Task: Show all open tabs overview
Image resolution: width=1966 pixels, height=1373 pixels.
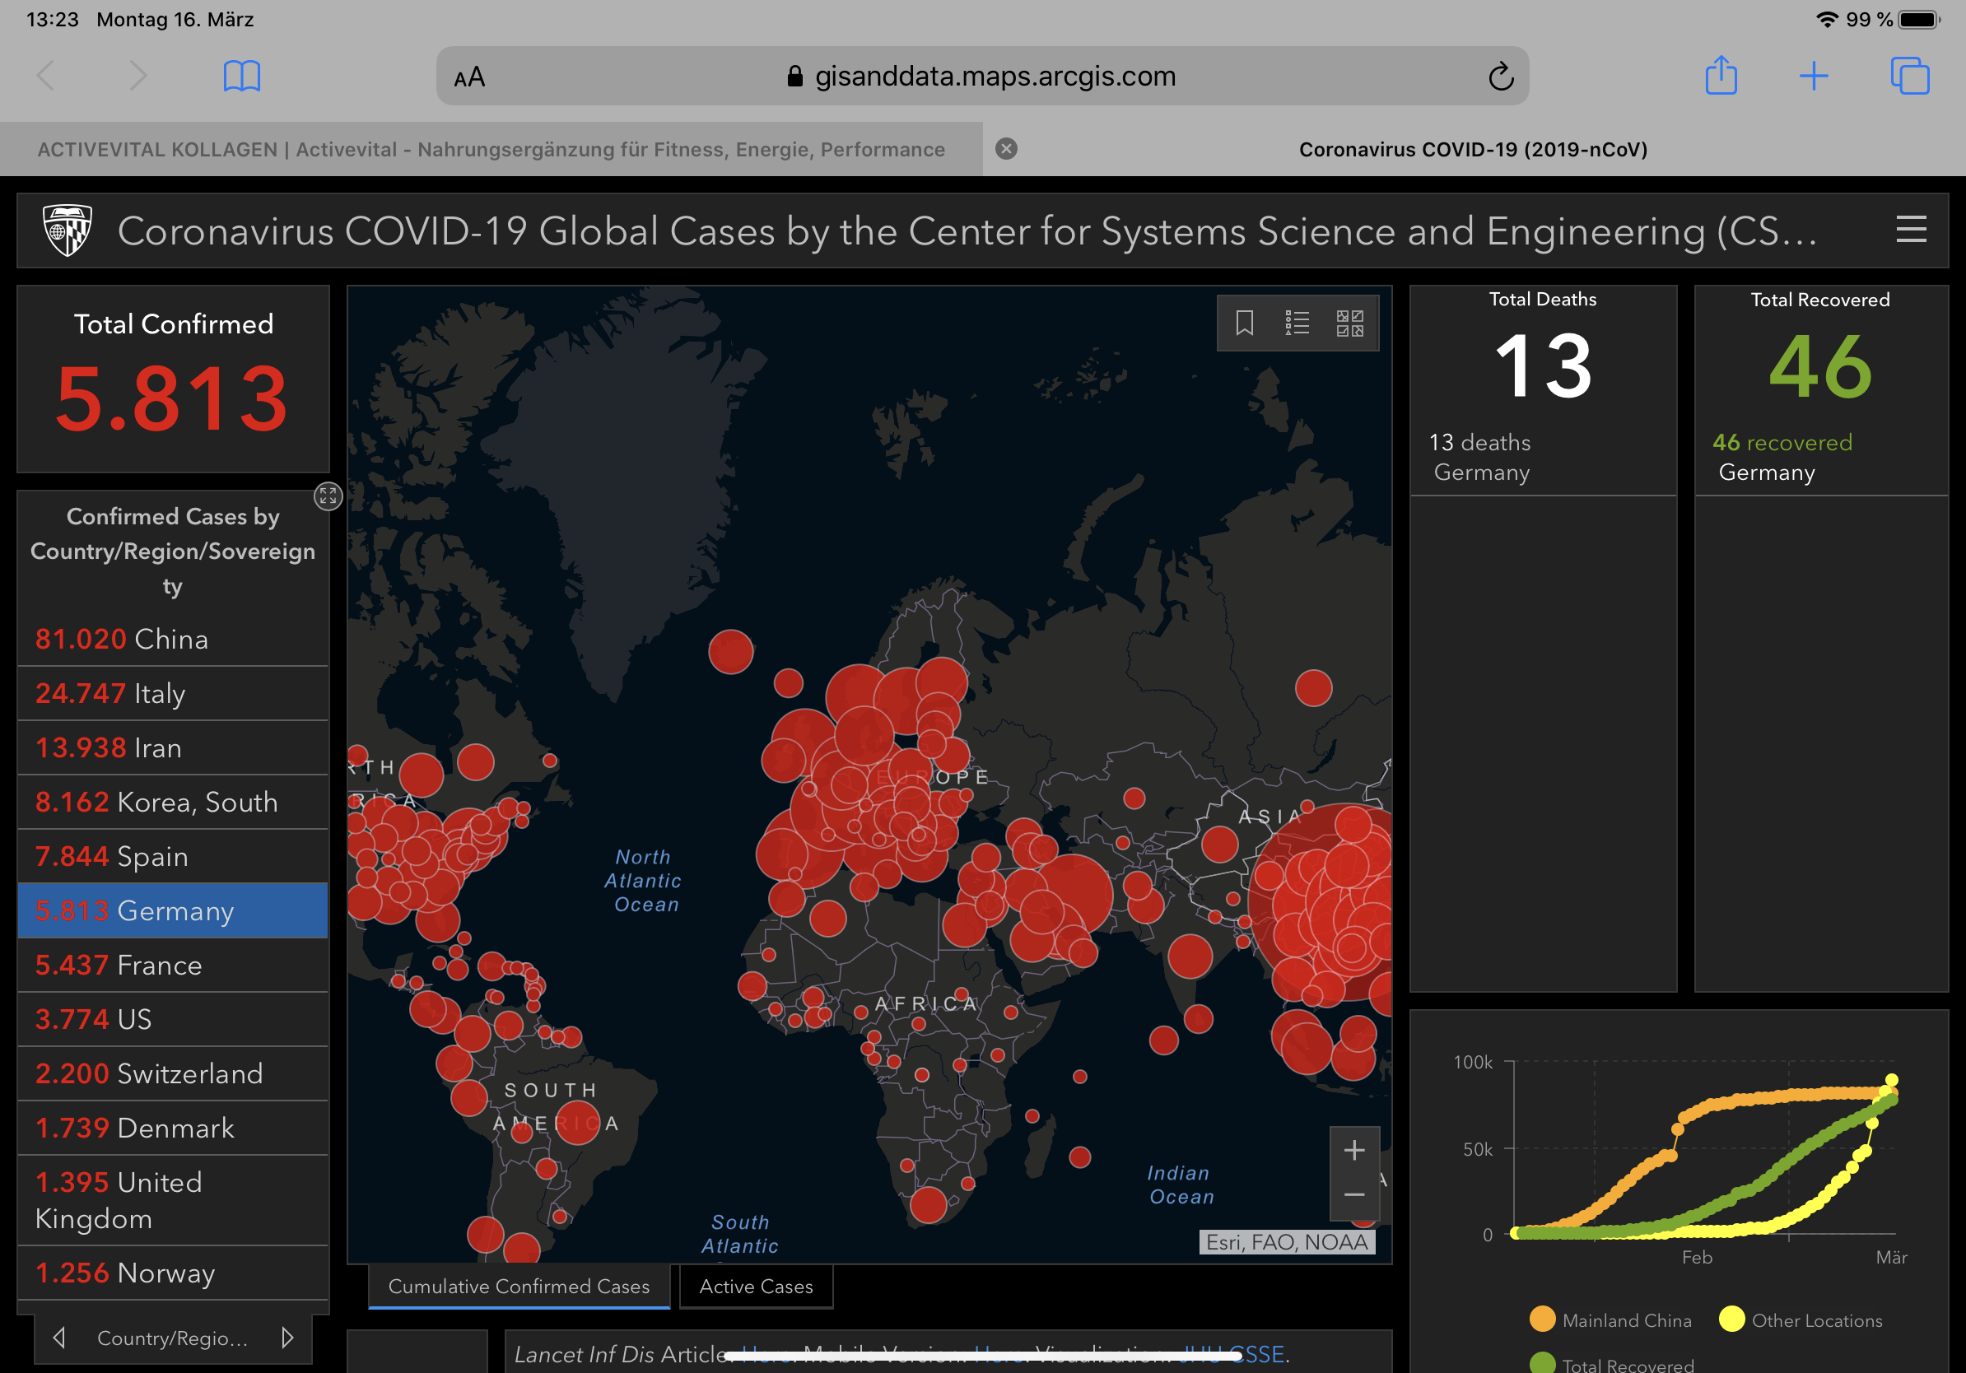Action: point(1909,77)
